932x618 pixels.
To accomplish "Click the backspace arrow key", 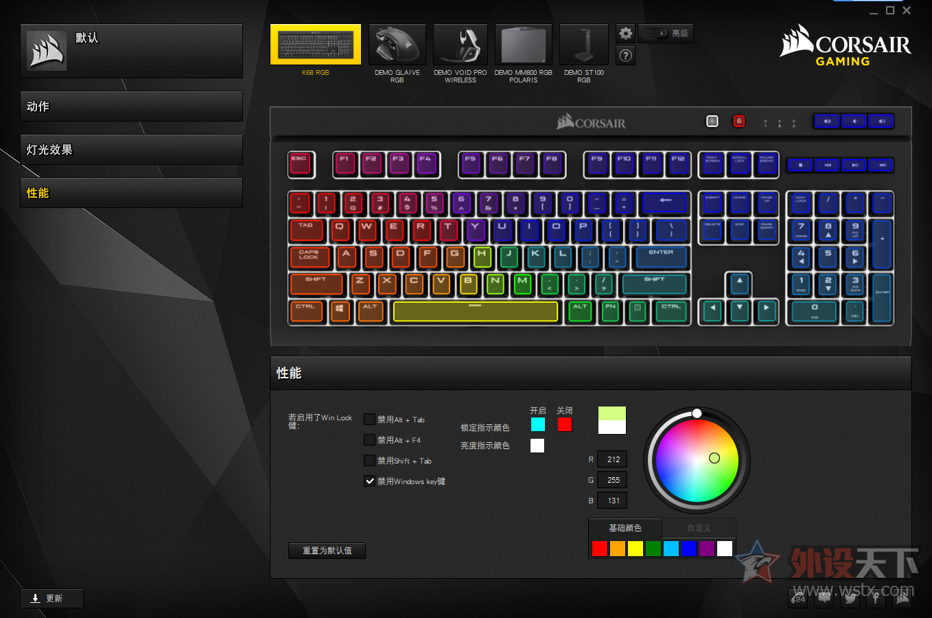I will (665, 203).
